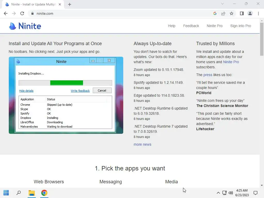Go back with the browser back arrow
The image size is (264, 198).
tap(6, 13)
